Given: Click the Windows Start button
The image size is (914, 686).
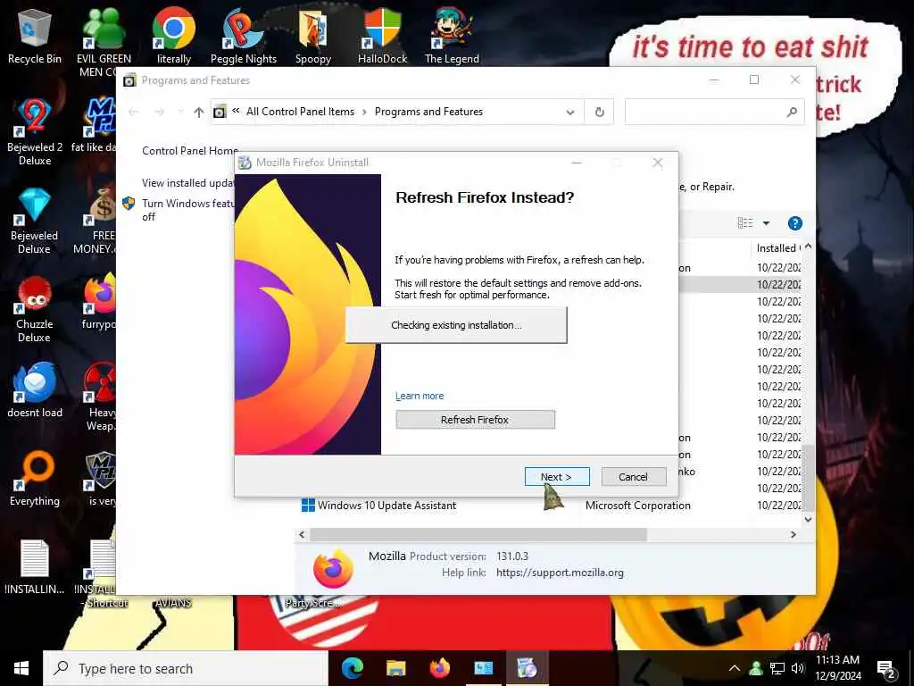Looking at the screenshot, I should click(21, 668).
